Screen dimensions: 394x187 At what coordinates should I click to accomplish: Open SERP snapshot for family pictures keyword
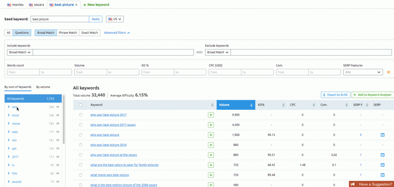click(382, 165)
